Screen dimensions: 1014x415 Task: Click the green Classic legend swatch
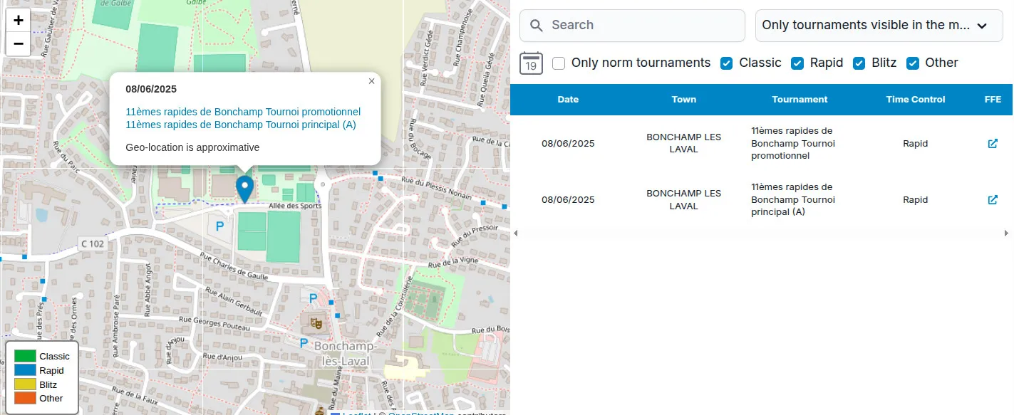point(25,356)
